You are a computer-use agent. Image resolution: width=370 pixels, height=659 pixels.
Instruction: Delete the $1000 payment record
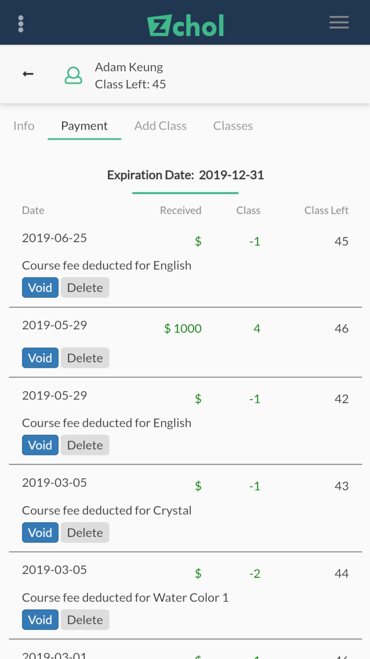tap(85, 358)
